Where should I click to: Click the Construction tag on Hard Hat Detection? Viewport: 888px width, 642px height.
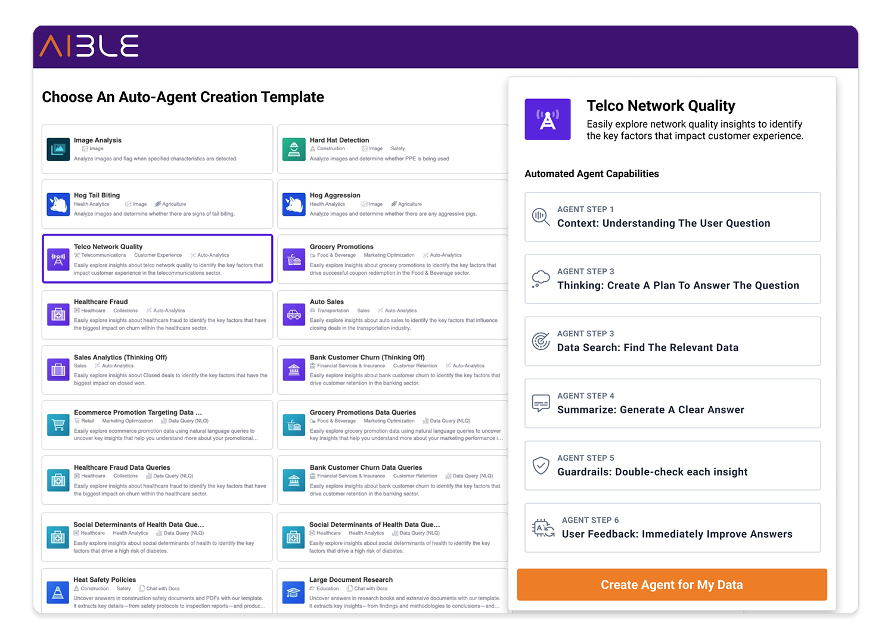[x=328, y=148]
